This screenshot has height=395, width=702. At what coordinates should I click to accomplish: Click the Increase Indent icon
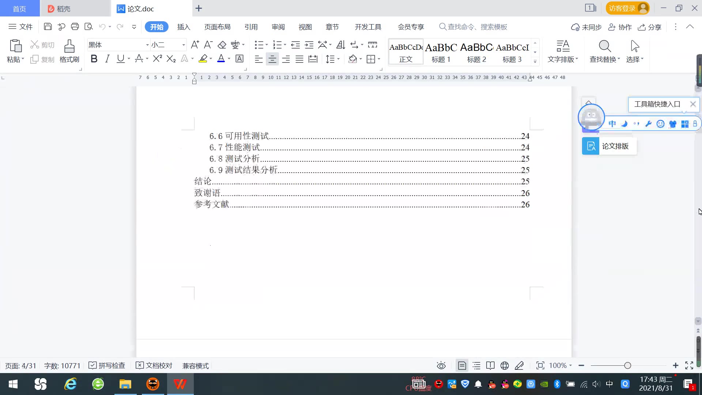click(309, 45)
